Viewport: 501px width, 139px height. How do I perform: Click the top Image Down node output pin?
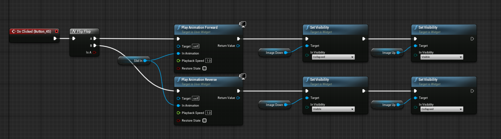(x=286, y=53)
